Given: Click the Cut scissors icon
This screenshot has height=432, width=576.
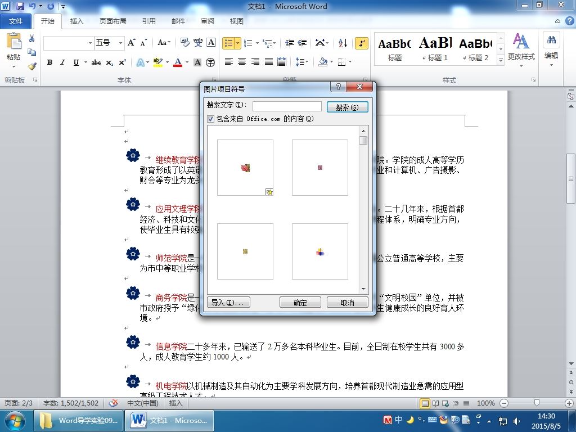Looking at the screenshot, I should pos(32,39).
